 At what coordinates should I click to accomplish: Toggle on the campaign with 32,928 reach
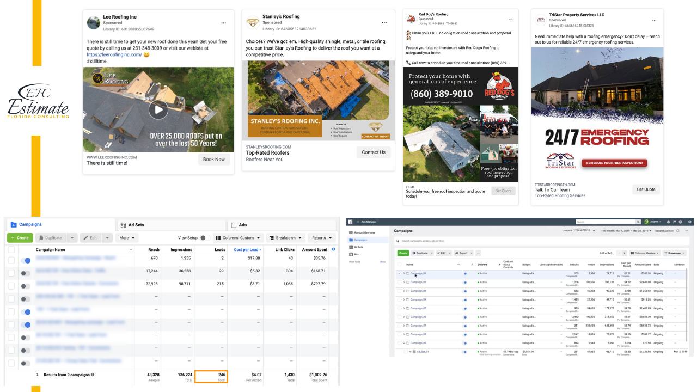(26, 286)
